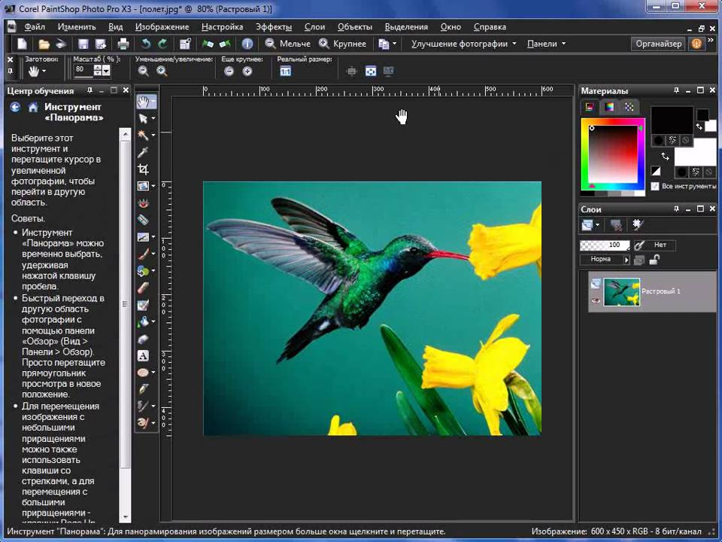This screenshot has width=722, height=542.
Task: Toggle foreground transparent button under black swatch
Action: pos(686,140)
